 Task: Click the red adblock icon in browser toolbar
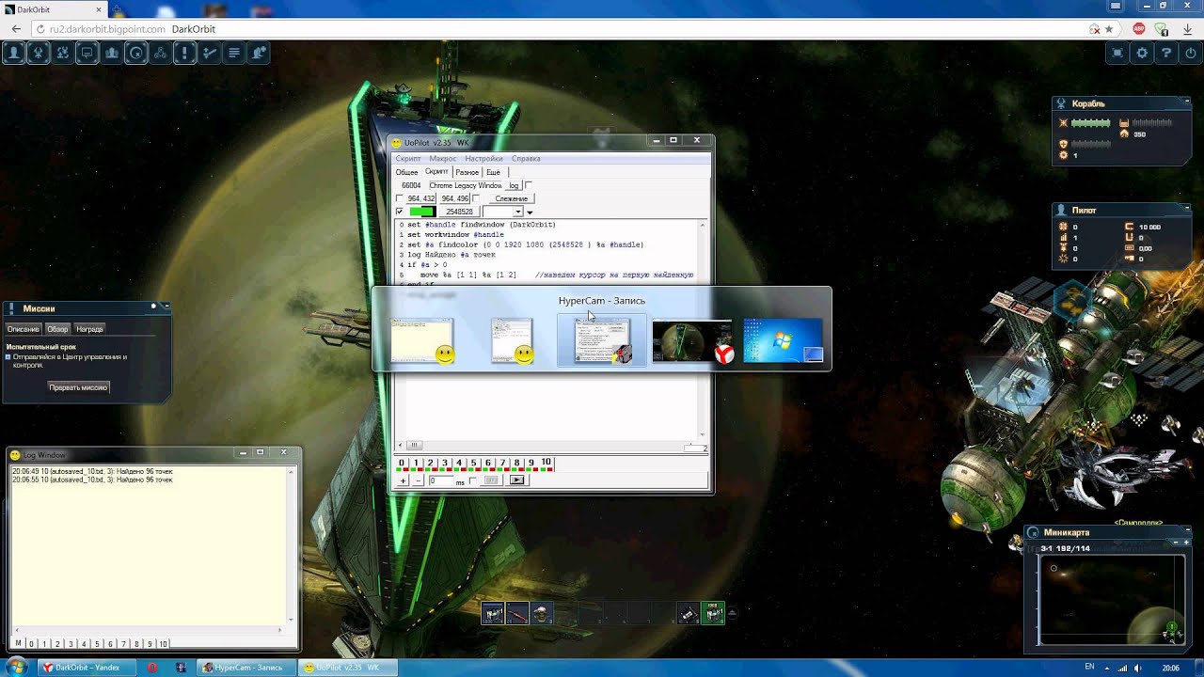click(x=1139, y=29)
